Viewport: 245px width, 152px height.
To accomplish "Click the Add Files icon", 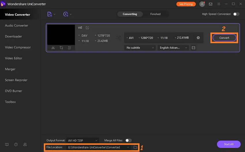I will click(49, 14).
